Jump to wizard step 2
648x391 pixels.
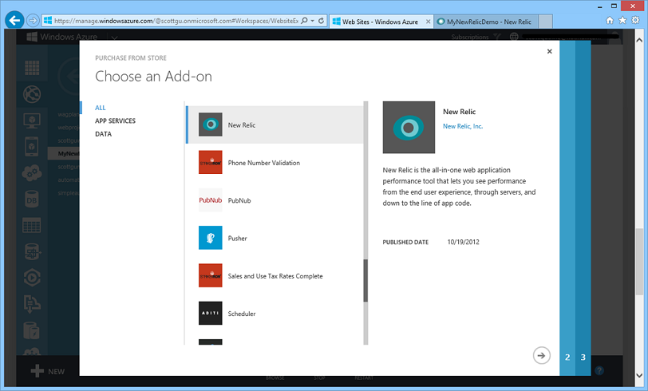pyautogui.click(x=567, y=357)
